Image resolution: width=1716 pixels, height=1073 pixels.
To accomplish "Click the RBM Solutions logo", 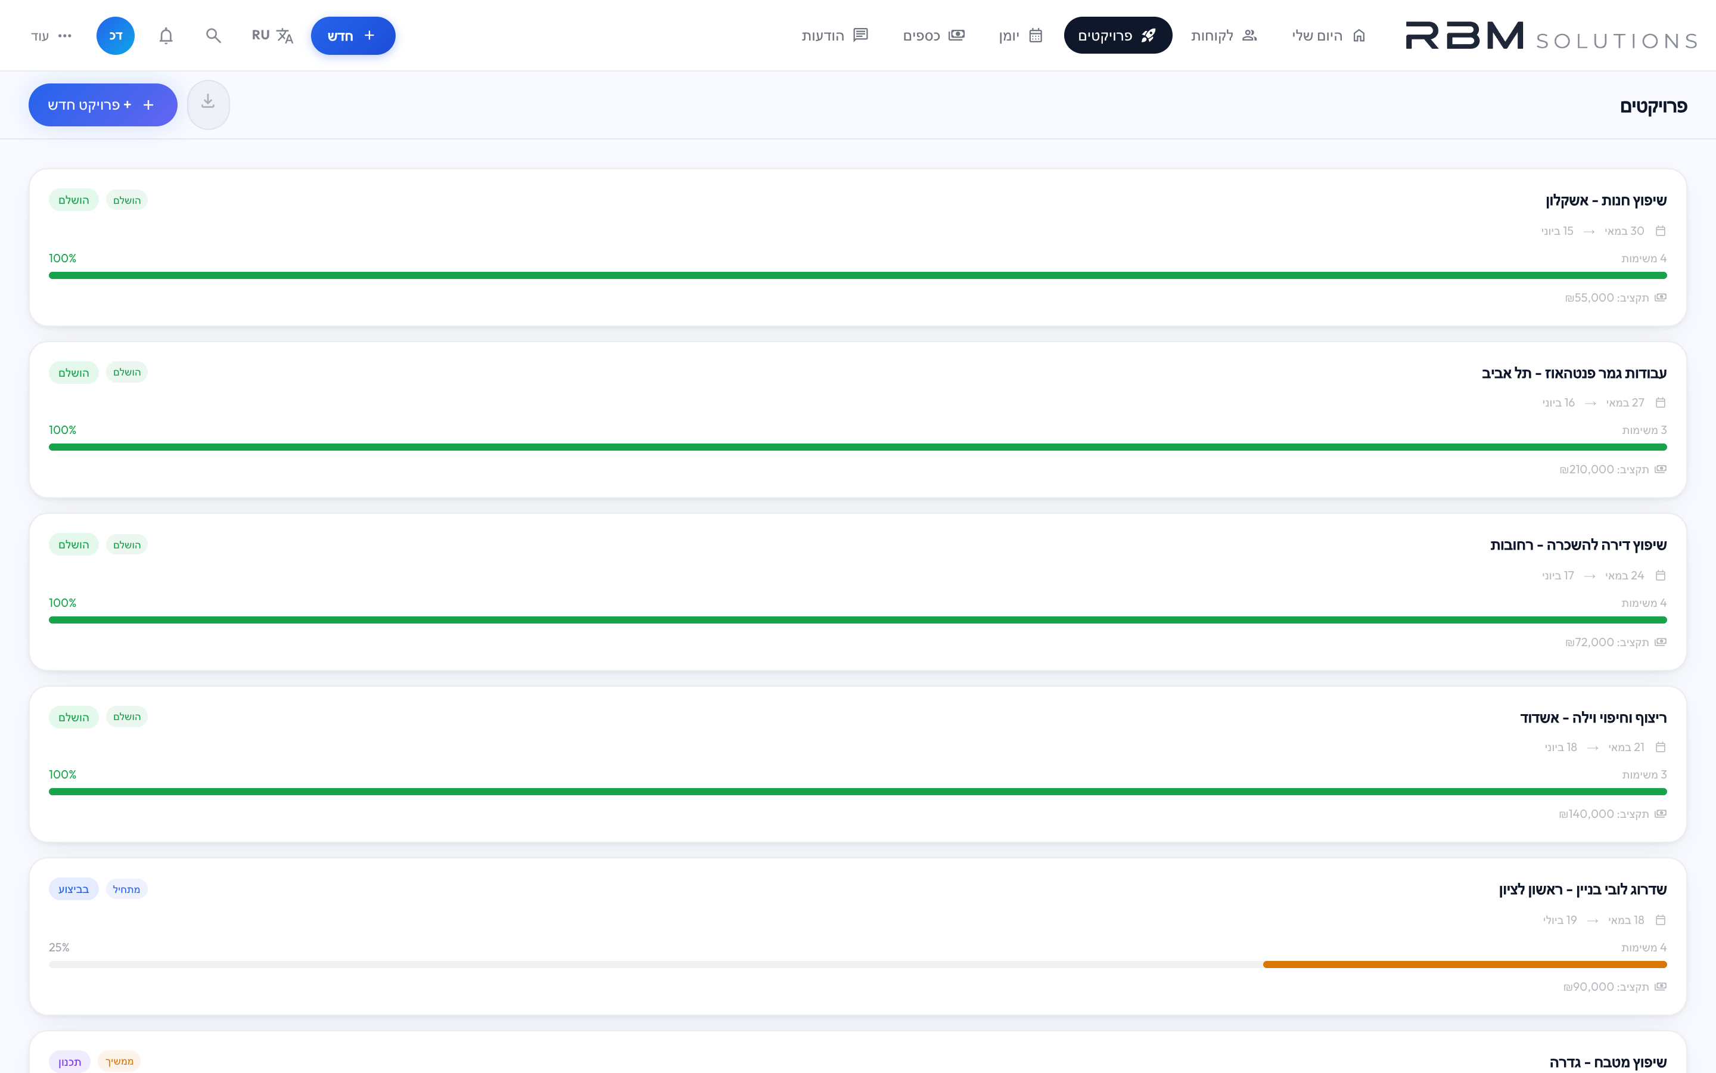I will [1551, 36].
